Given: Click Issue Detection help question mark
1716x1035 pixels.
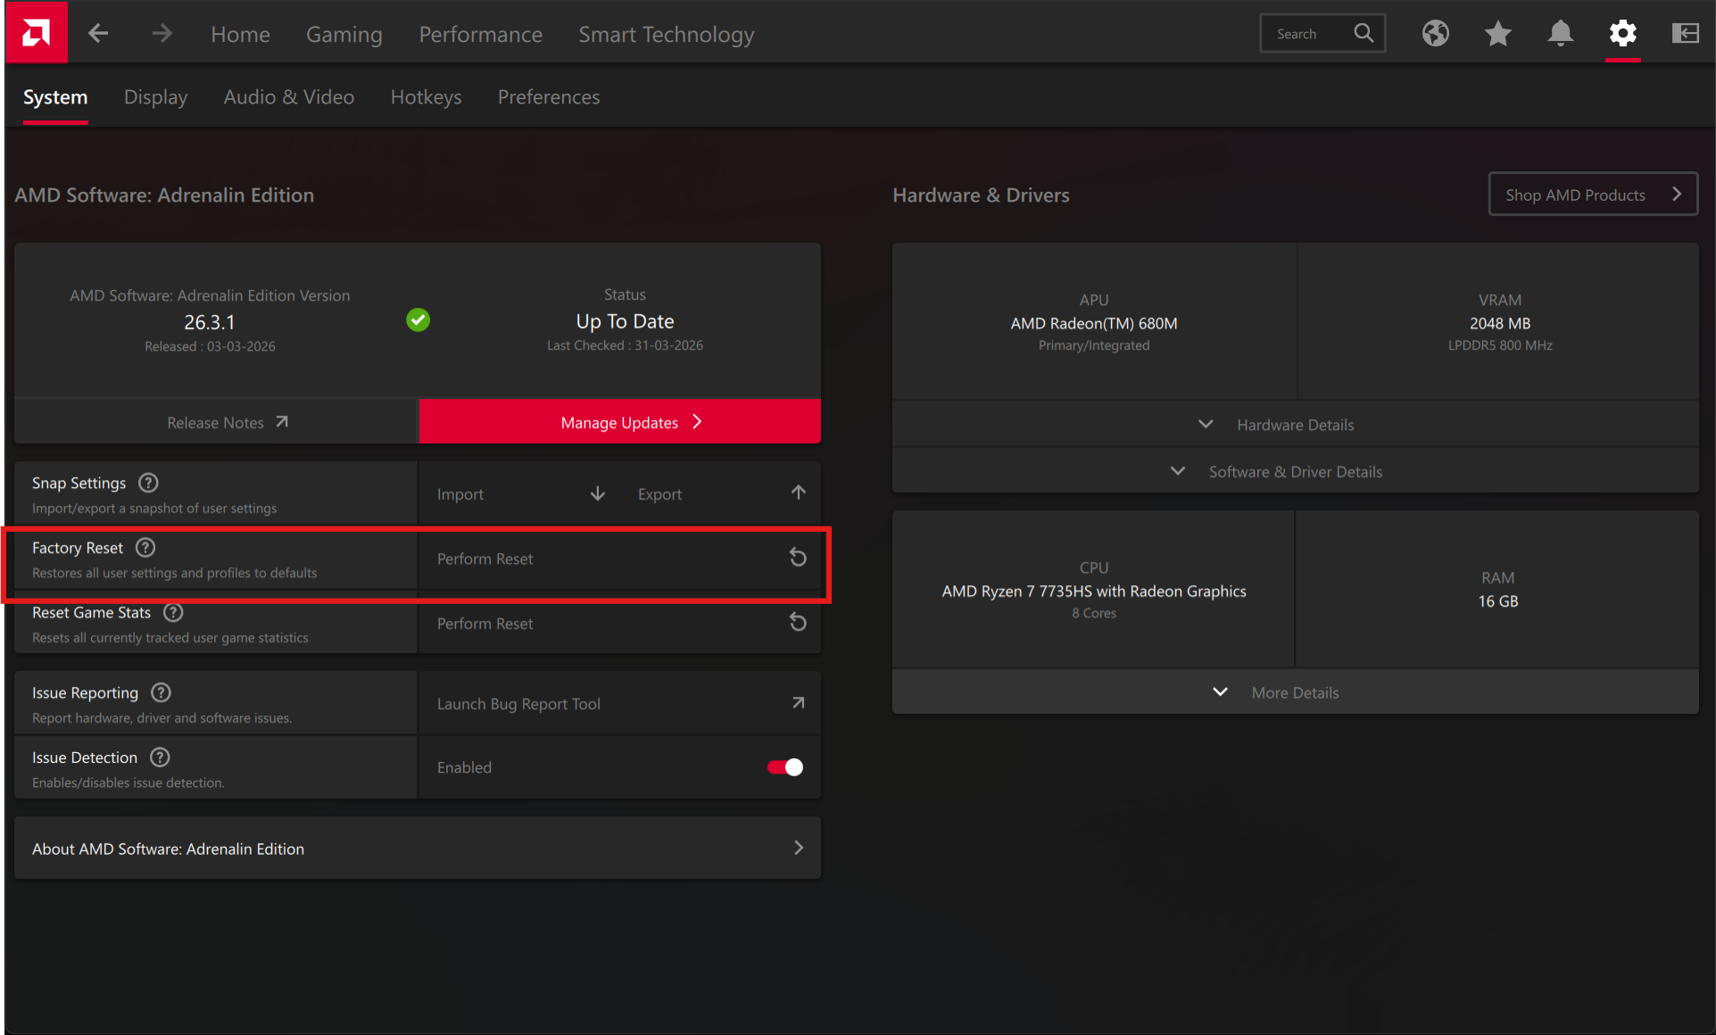Looking at the screenshot, I should (160, 758).
